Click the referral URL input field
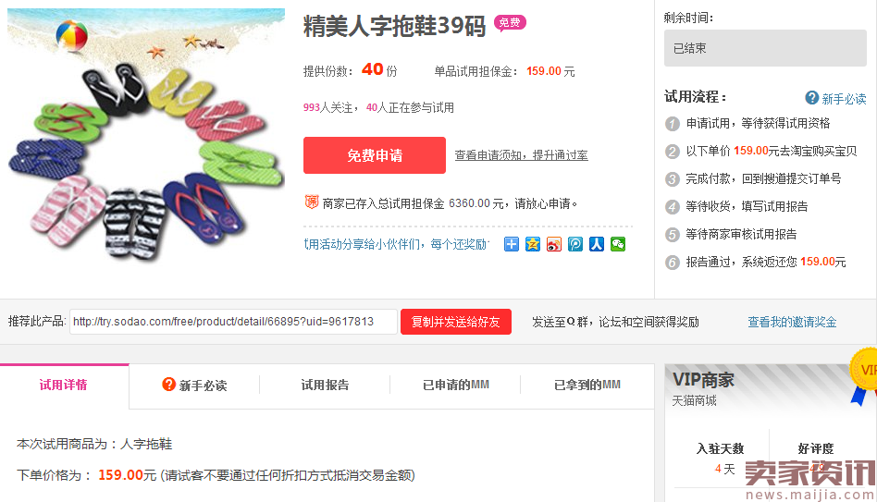The width and height of the screenshot is (877, 502). click(x=233, y=322)
